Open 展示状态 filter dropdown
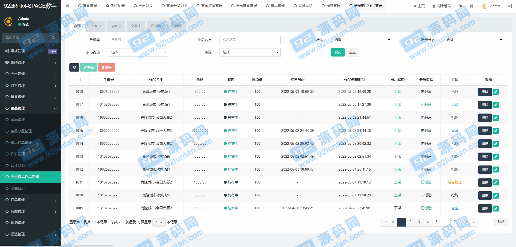 473,40
